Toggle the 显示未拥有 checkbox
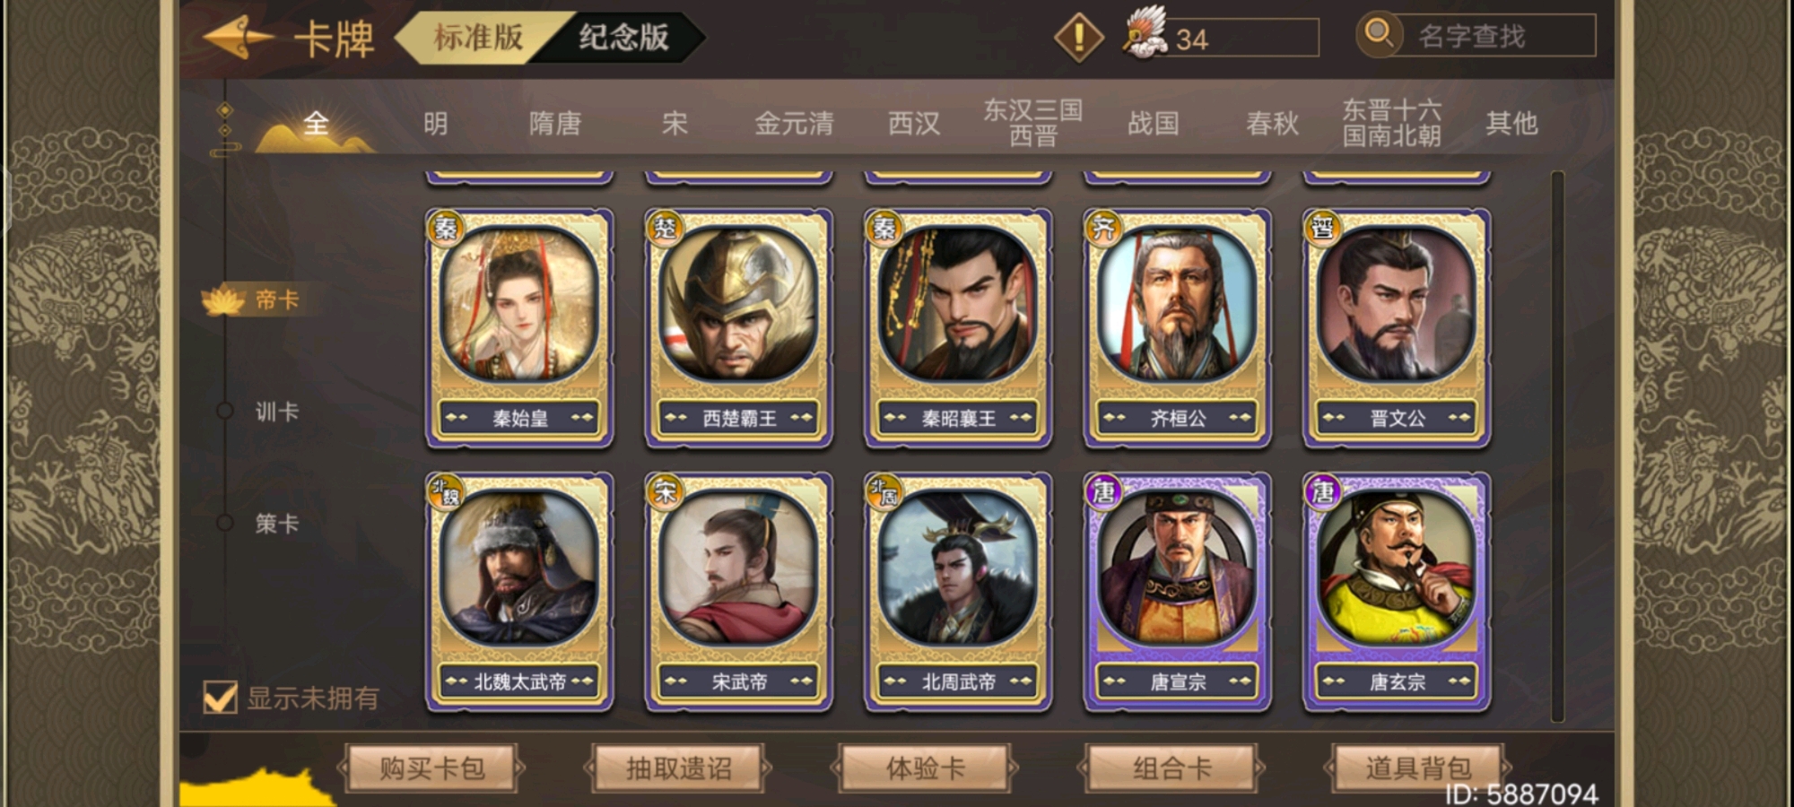This screenshot has height=807, width=1794. pyautogui.click(x=221, y=697)
